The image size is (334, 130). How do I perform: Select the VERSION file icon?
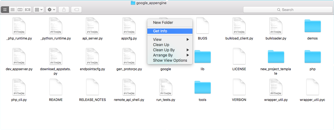coord(239,87)
